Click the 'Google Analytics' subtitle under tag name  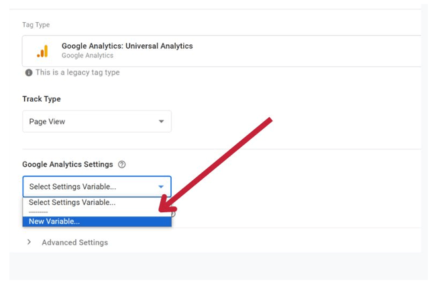click(88, 56)
